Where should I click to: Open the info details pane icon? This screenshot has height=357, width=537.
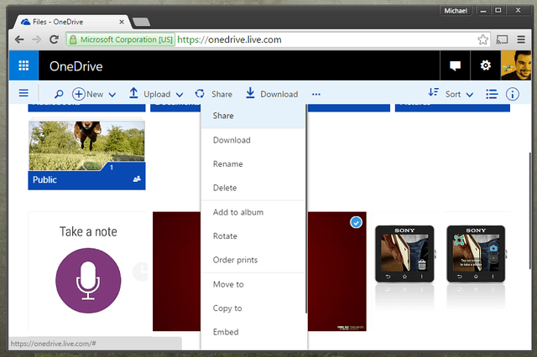[x=513, y=94]
